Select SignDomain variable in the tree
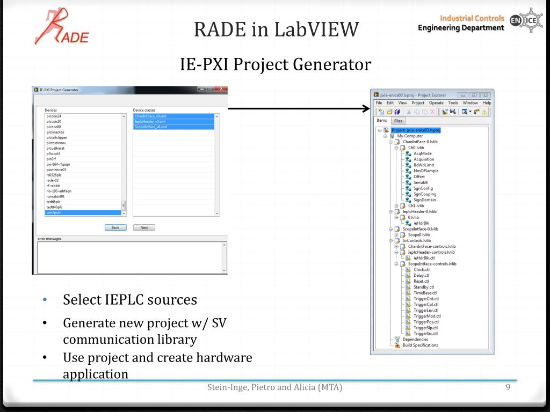Screen dimensions: 550x412 (x=424, y=200)
